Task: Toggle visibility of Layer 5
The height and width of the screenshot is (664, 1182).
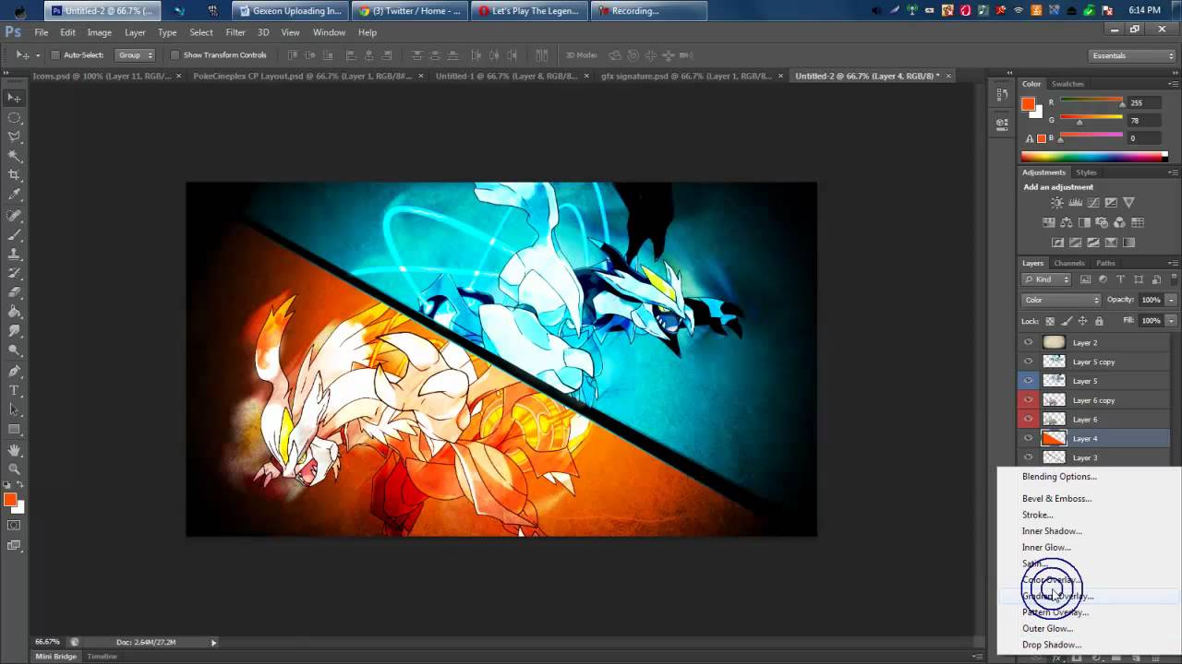Action: point(1028,381)
